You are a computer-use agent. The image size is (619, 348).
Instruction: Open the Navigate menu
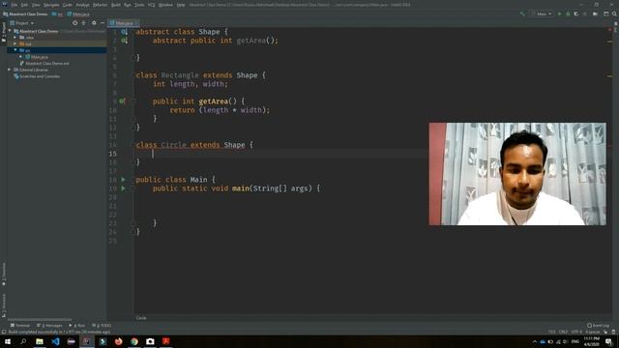tap(51, 5)
